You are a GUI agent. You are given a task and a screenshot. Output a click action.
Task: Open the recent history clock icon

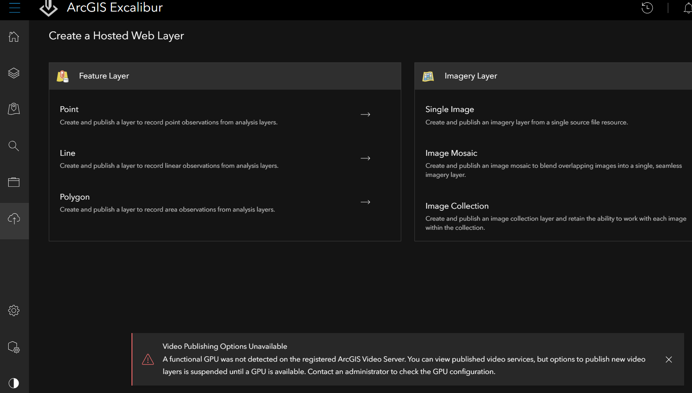coord(647,8)
